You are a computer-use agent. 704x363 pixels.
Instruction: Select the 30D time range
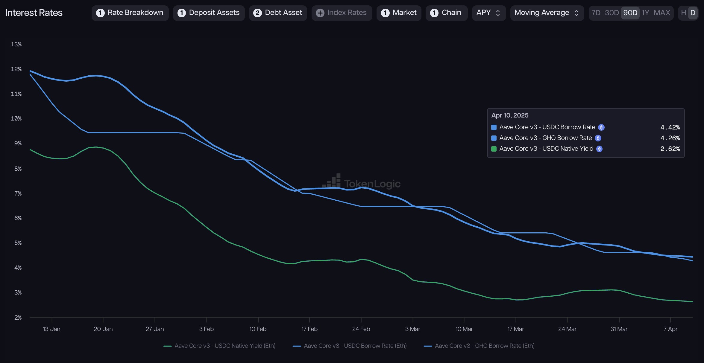coord(612,13)
